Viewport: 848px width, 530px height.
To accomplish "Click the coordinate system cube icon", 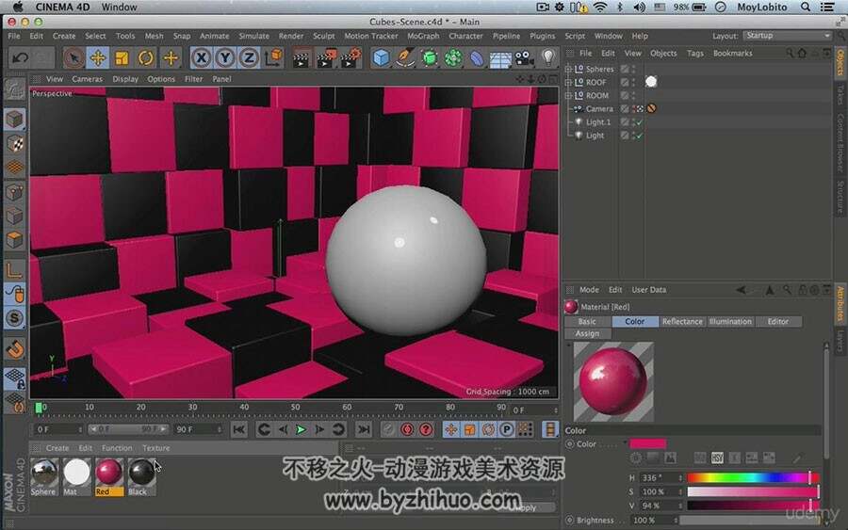I will tap(275, 56).
